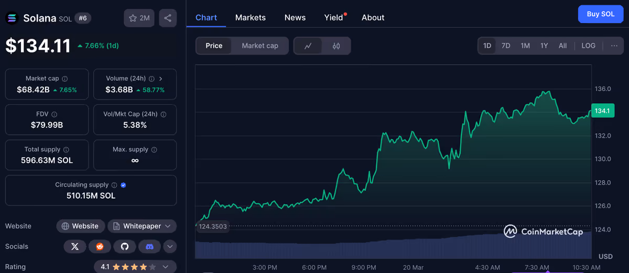Click the #6 rank badge
This screenshot has width=629, height=273.
(83, 18)
